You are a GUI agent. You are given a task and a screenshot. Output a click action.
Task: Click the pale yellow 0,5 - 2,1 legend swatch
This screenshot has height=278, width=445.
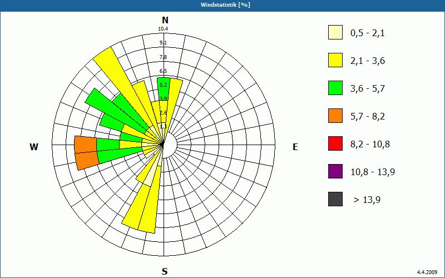pyautogui.click(x=335, y=32)
